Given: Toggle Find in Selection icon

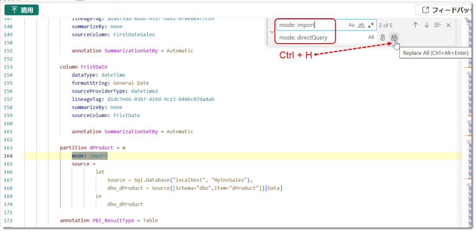Looking at the screenshot, I should pos(437,25).
